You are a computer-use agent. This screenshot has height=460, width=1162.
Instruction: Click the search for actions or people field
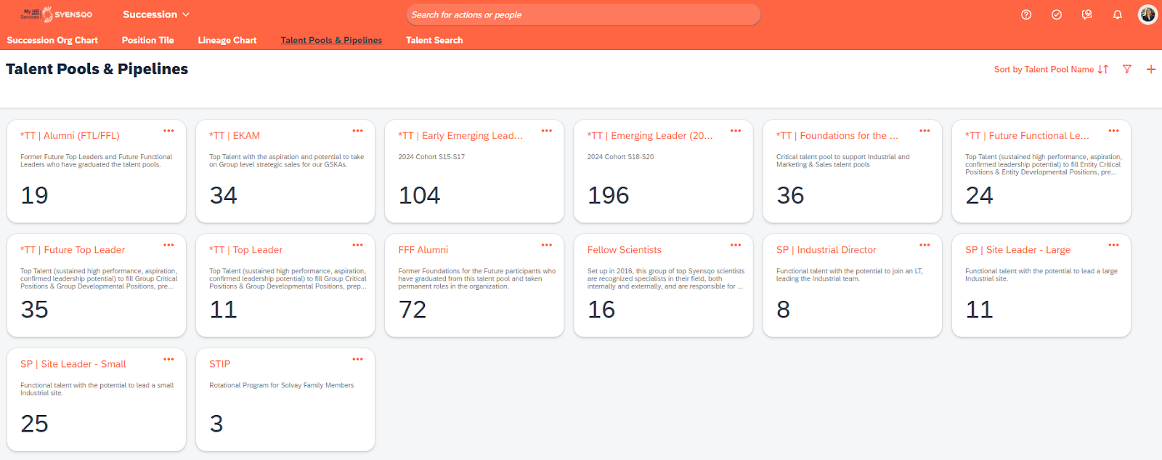pos(582,15)
